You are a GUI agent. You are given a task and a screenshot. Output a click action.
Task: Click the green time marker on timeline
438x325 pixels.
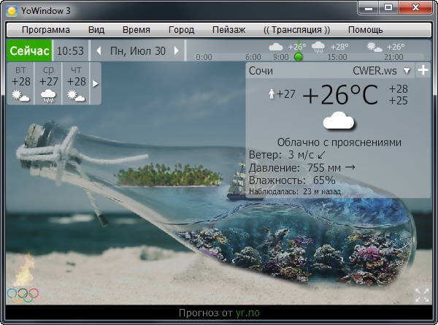298,56
